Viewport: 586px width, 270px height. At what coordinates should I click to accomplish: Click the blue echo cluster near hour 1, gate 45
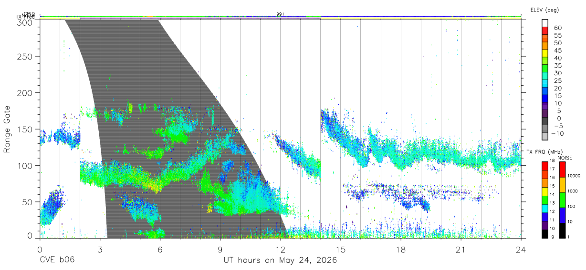point(52,207)
